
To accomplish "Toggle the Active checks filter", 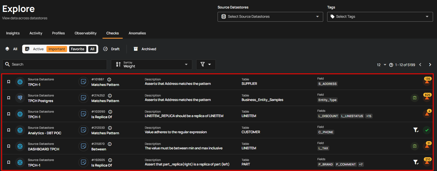I will pyautogui.click(x=35, y=49).
